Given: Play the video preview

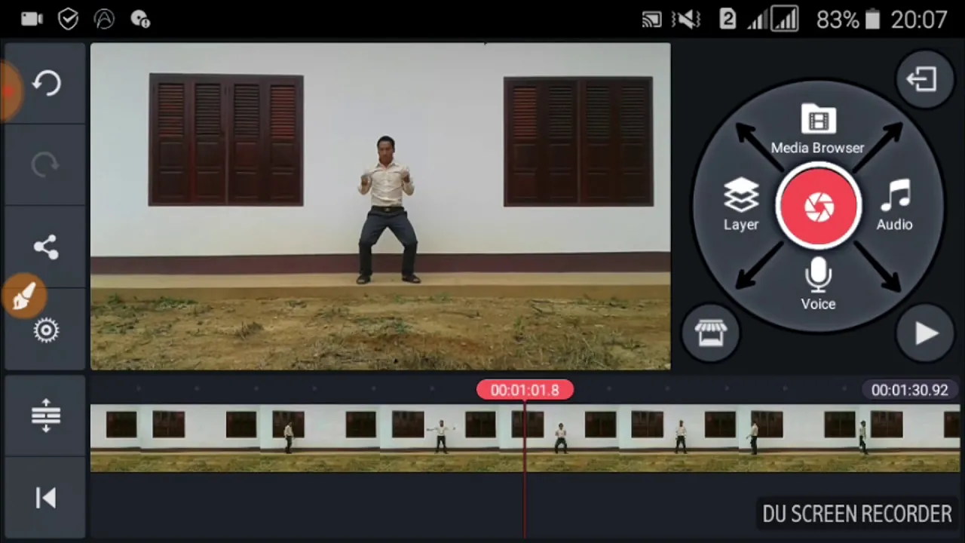Looking at the screenshot, I should click(926, 333).
